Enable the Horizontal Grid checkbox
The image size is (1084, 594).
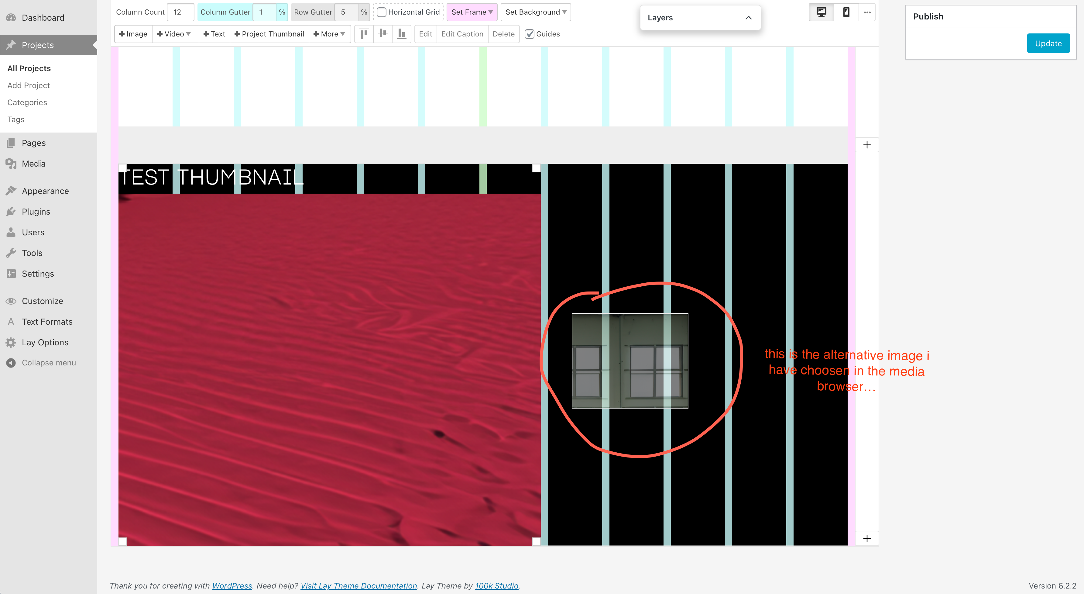[381, 12]
